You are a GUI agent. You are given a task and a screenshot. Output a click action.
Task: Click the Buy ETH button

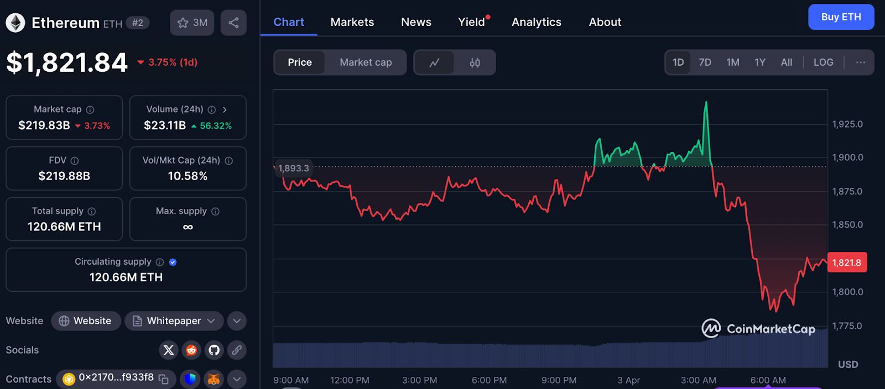click(x=841, y=17)
